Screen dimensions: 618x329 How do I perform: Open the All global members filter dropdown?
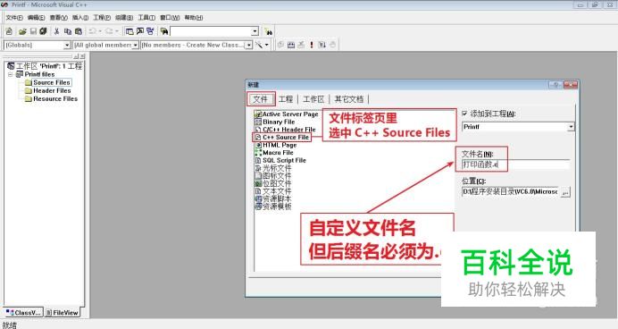point(135,46)
